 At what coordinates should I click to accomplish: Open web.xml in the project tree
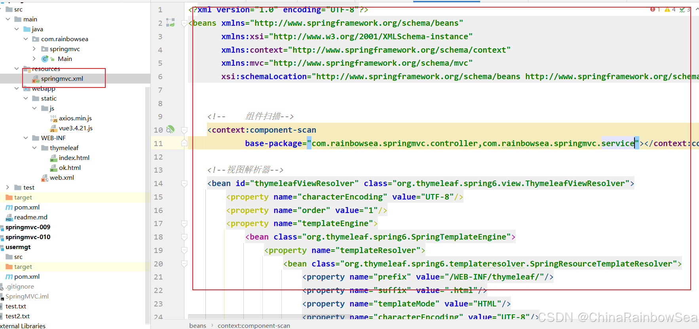[62, 177]
